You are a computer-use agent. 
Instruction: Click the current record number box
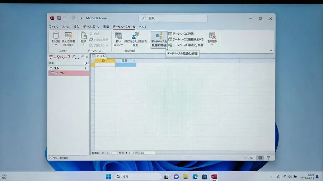pos(113,153)
